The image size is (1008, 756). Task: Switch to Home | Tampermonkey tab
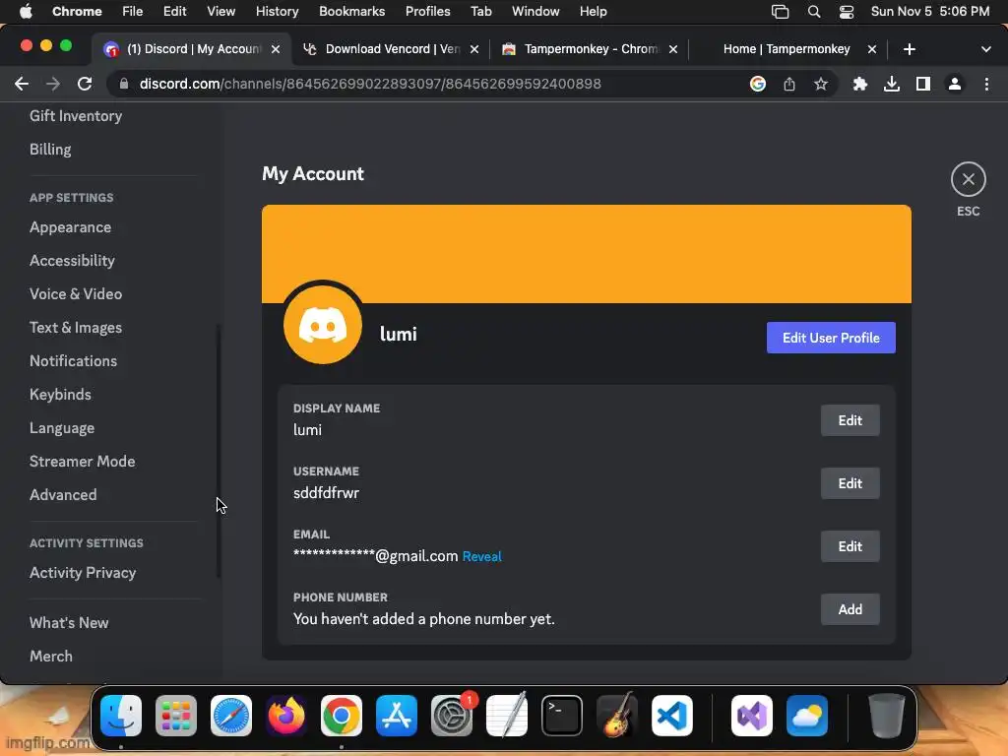[787, 49]
